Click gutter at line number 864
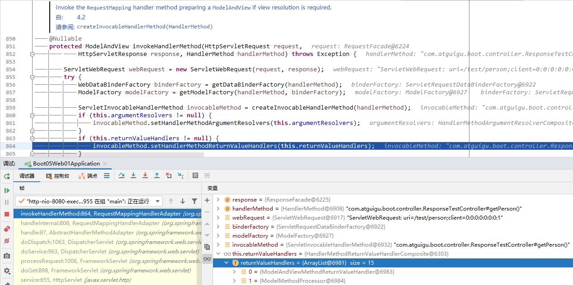The height and width of the screenshot is (285, 573). pyautogui.click(x=10, y=146)
